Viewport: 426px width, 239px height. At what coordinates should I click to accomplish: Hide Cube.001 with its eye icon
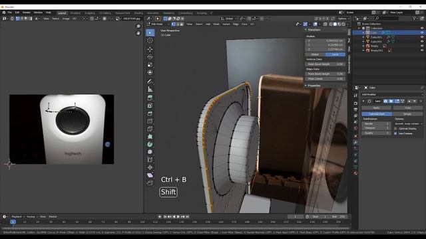click(x=422, y=37)
